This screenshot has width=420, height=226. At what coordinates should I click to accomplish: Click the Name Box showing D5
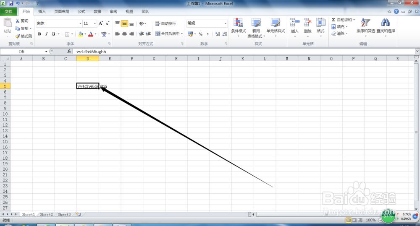click(x=22, y=52)
